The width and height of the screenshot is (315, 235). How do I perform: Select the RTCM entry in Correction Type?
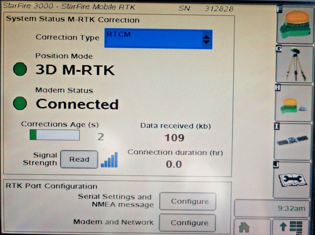(132, 35)
